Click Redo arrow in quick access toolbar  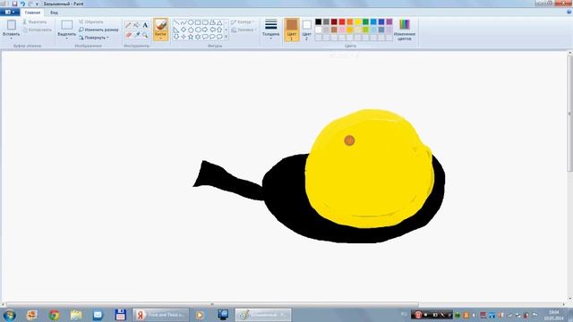coord(30,4)
